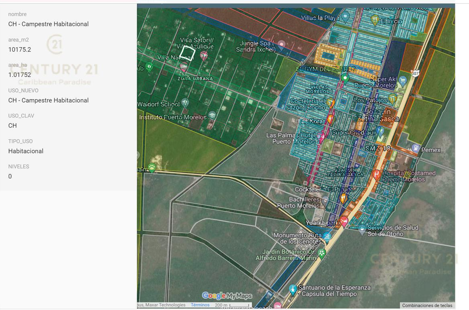Click the Yuarka park marker
This screenshot has width=469, height=310.
click(344, 221)
